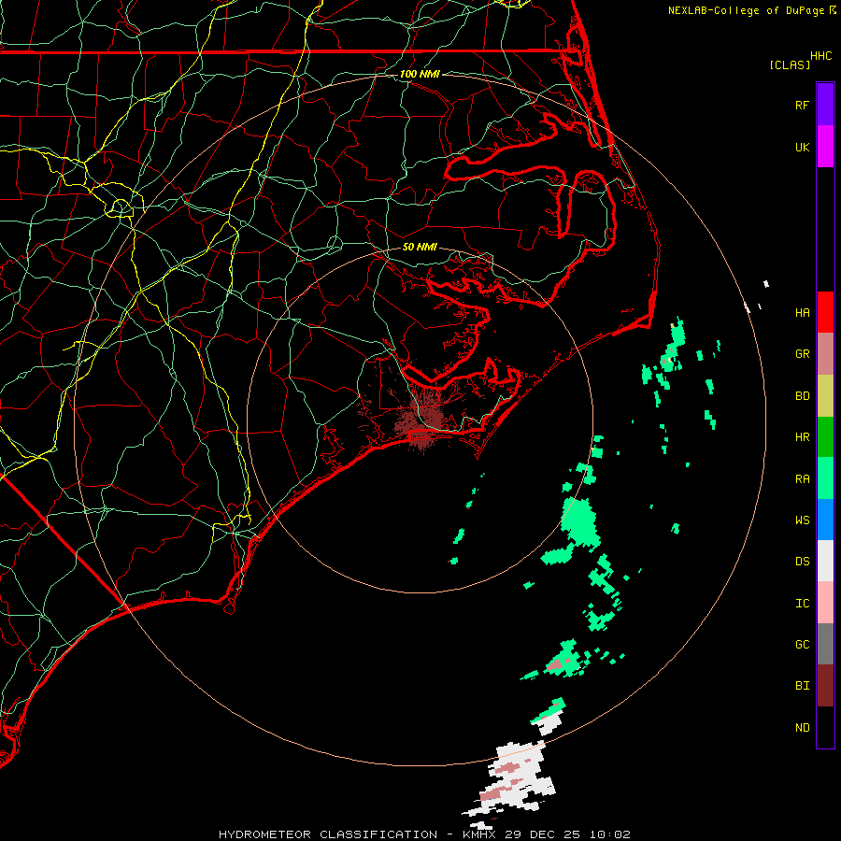Click the BI legend label

802,686
